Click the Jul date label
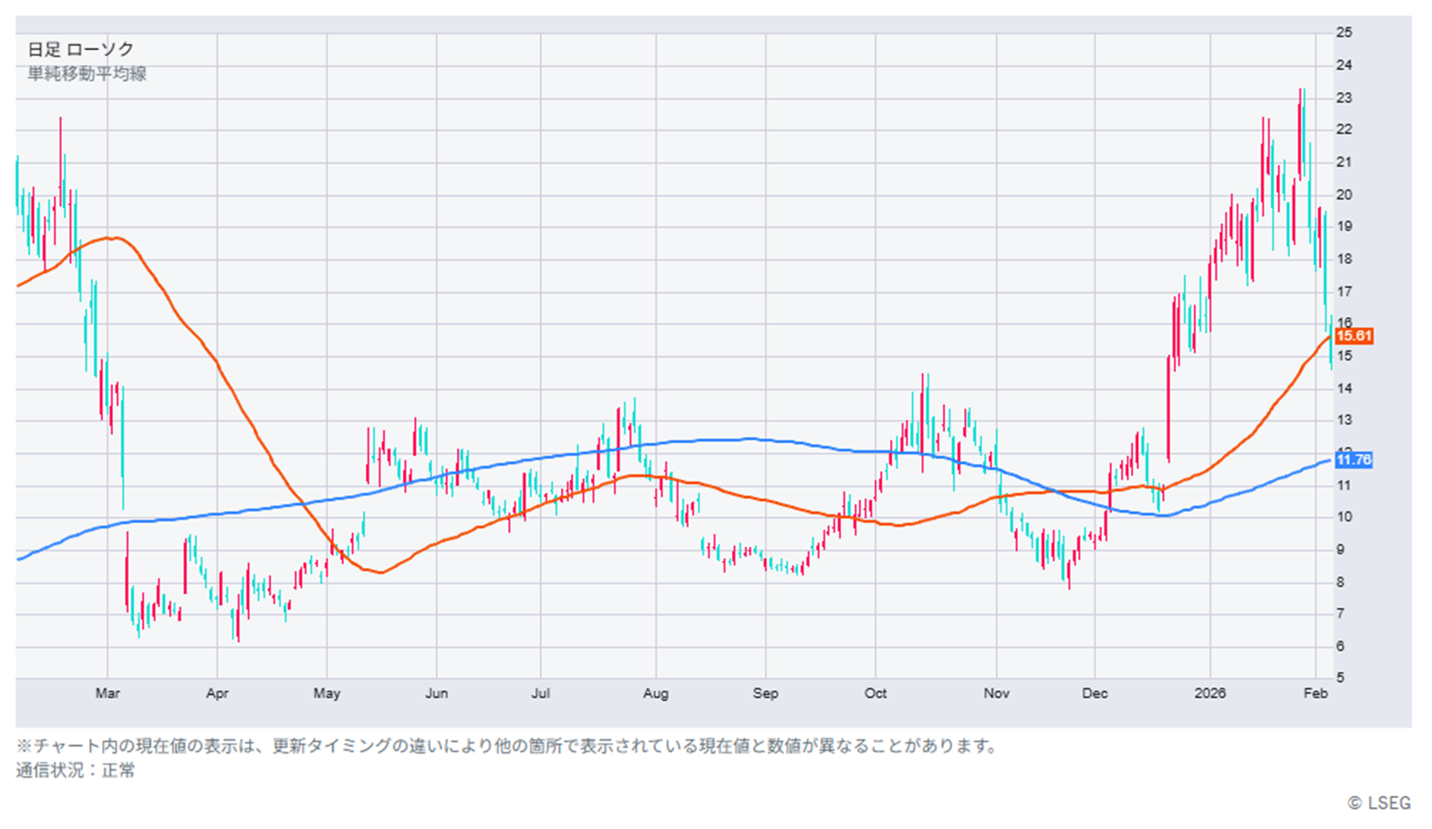The image size is (1432, 829). tap(540, 693)
